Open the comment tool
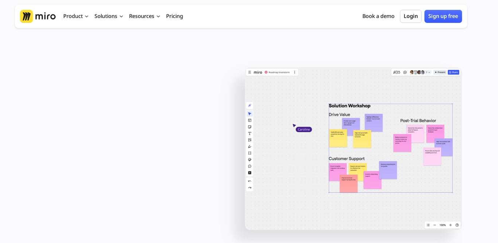The height and width of the screenshot is (243, 498). click(x=249, y=166)
